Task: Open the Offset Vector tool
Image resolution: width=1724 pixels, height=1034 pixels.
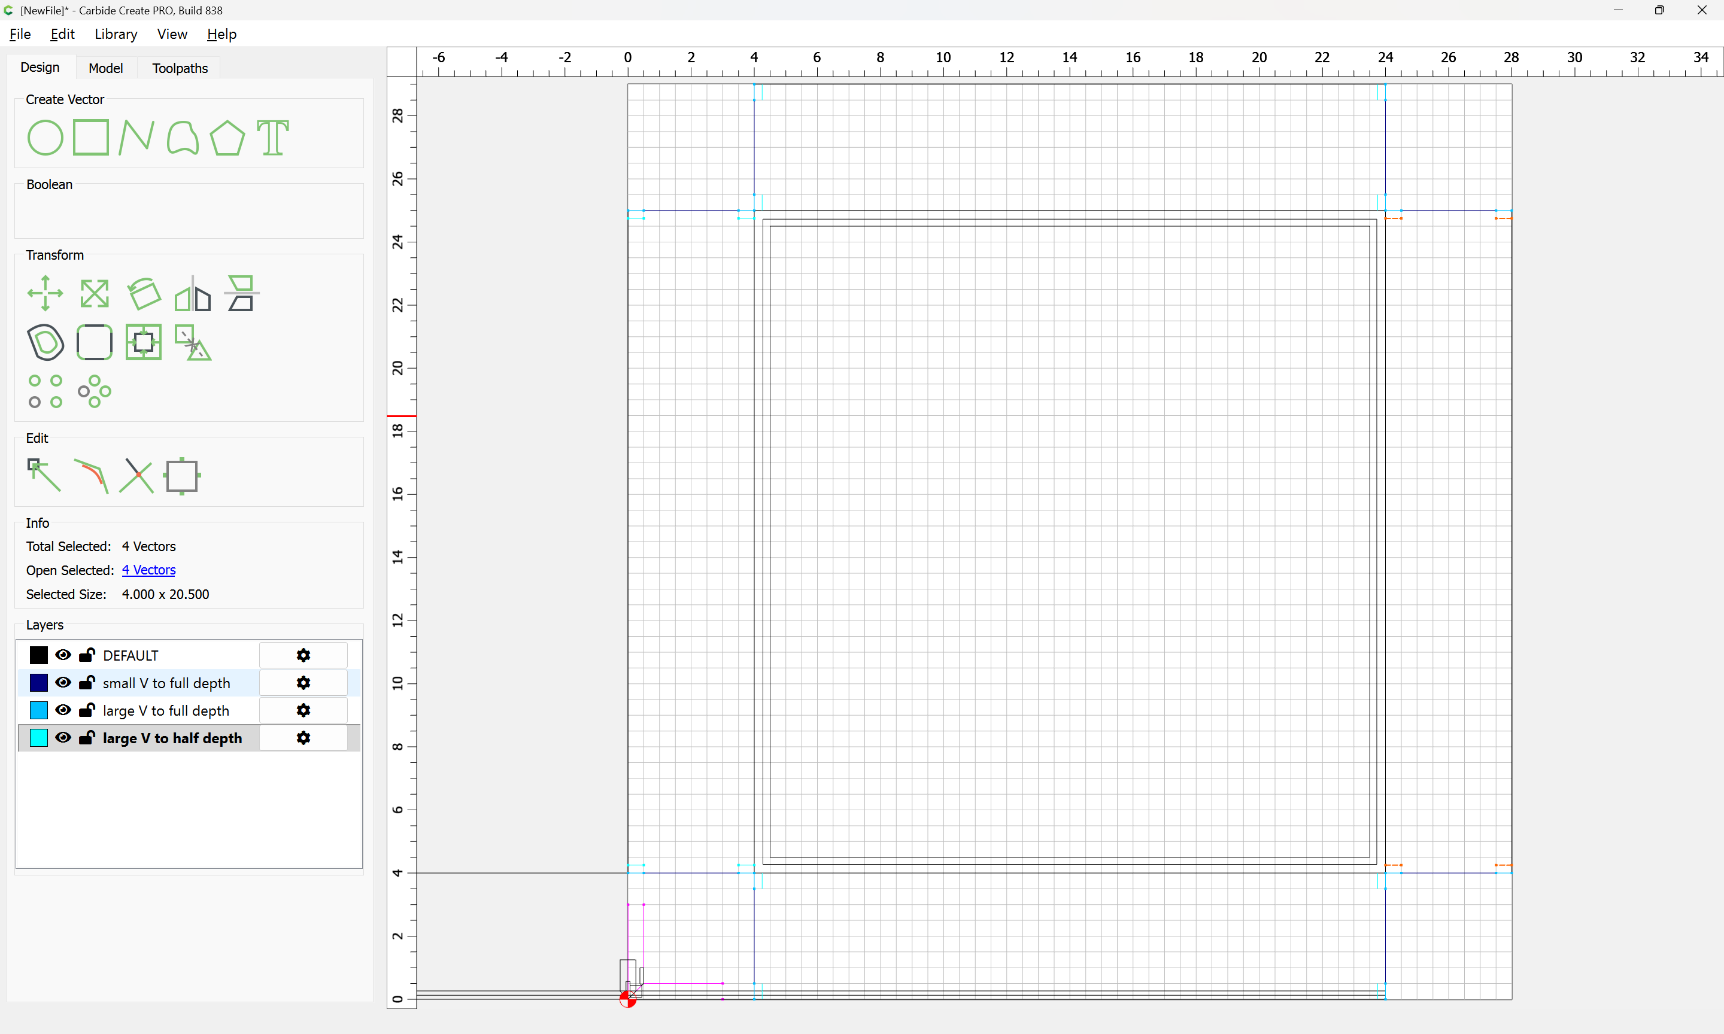Action: pos(45,342)
